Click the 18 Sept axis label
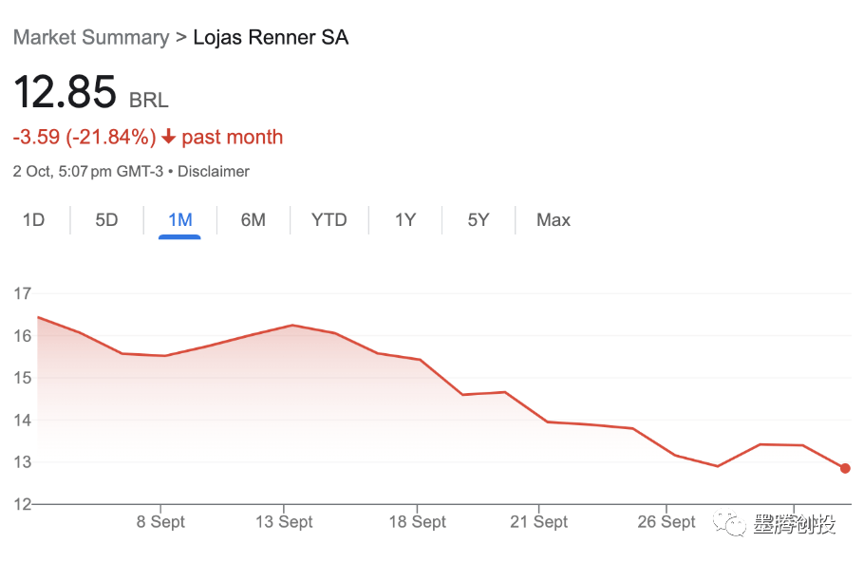864x562 pixels. [417, 522]
